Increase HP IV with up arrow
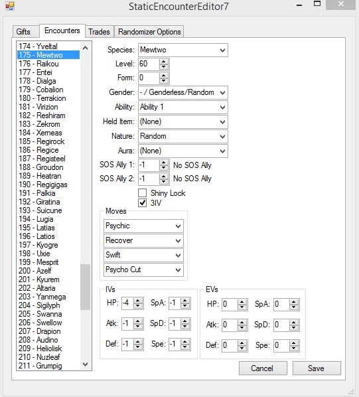Viewport: 359px width, 397px height. point(138,301)
